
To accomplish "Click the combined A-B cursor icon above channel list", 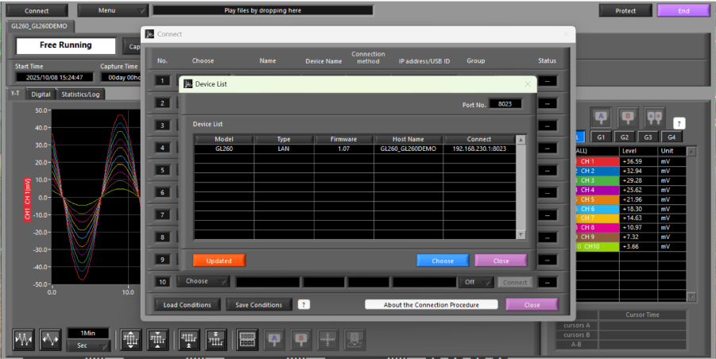I will coord(654,117).
